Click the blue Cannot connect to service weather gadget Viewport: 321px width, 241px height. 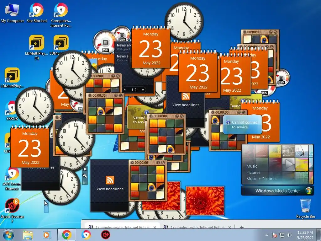[242, 125]
